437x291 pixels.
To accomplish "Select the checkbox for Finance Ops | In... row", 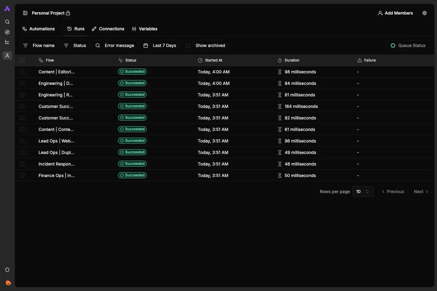I will coord(22,176).
